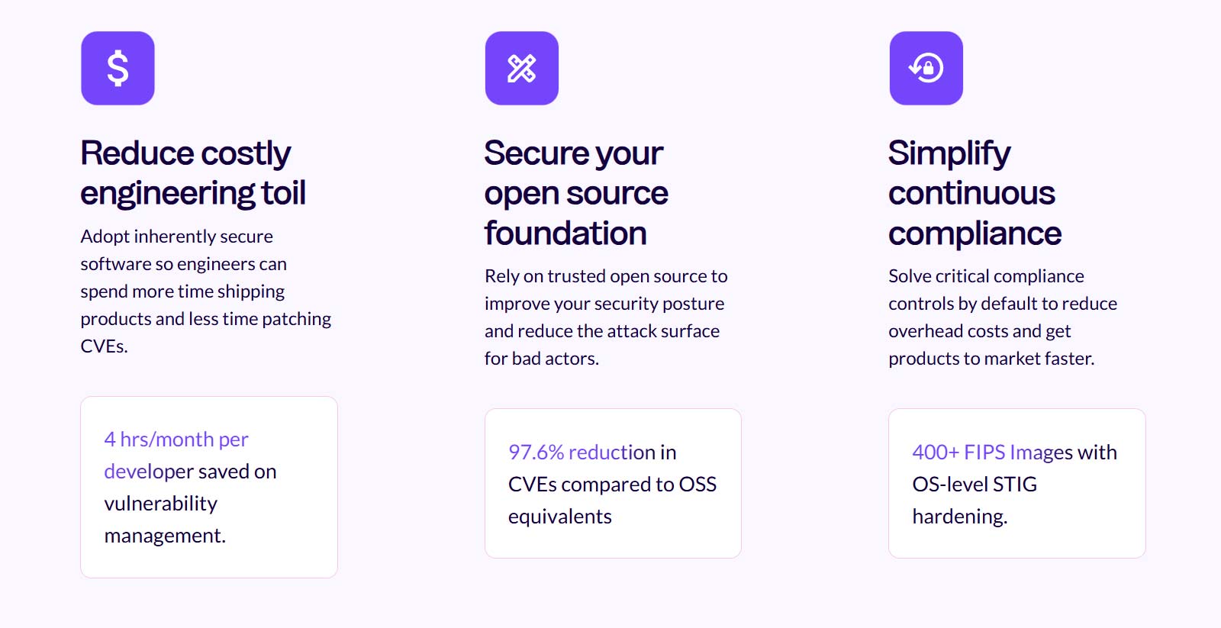Viewport: 1221px width, 628px height.
Task: Click the crossed pencil and ruler icon
Action: point(522,68)
